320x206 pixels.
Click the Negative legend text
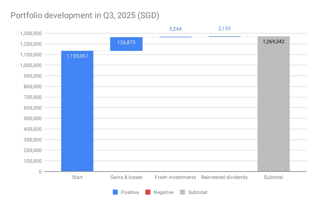tap(163, 192)
